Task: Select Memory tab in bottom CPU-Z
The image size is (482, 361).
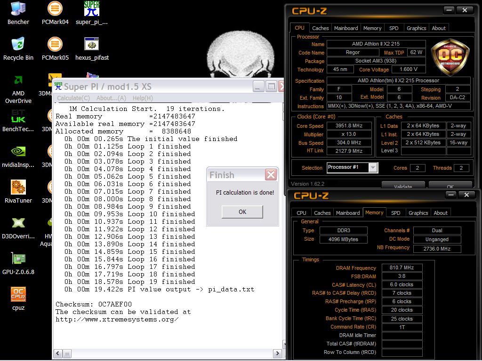Action: click(x=374, y=212)
